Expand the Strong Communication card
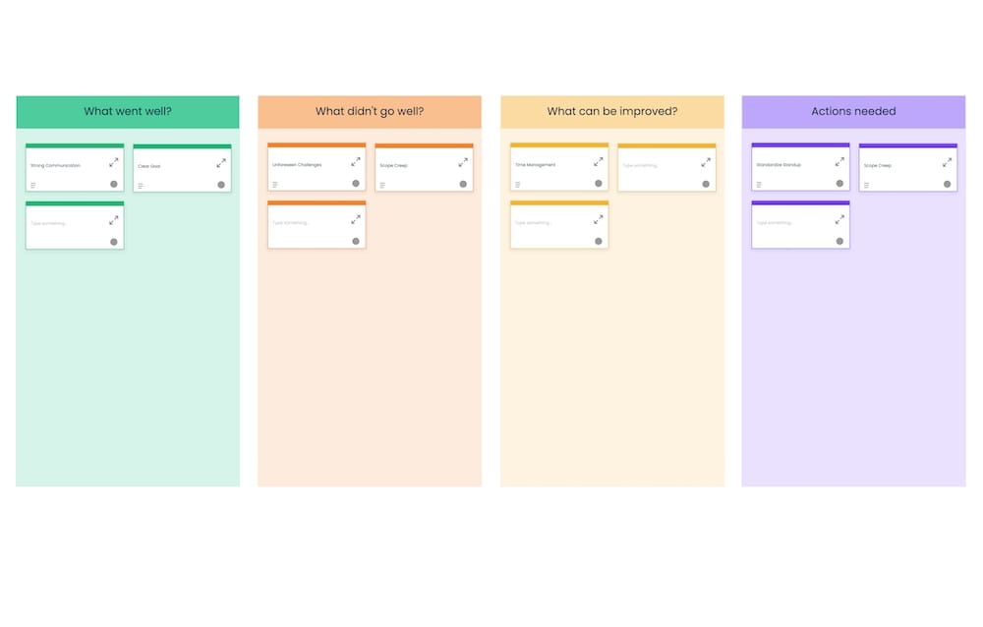This screenshot has width=983, height=627. click(114, 163)
